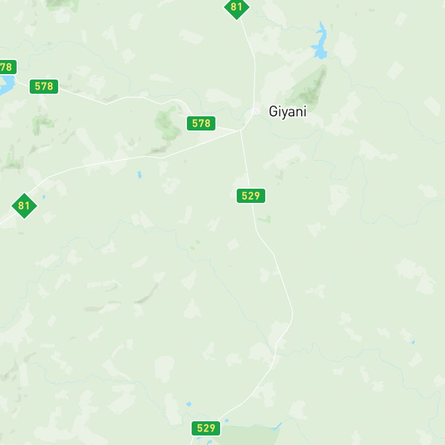Select the 529 shield south of Giyani
Image resolution: width=445 pixels, height=445 pixels.
251,196
